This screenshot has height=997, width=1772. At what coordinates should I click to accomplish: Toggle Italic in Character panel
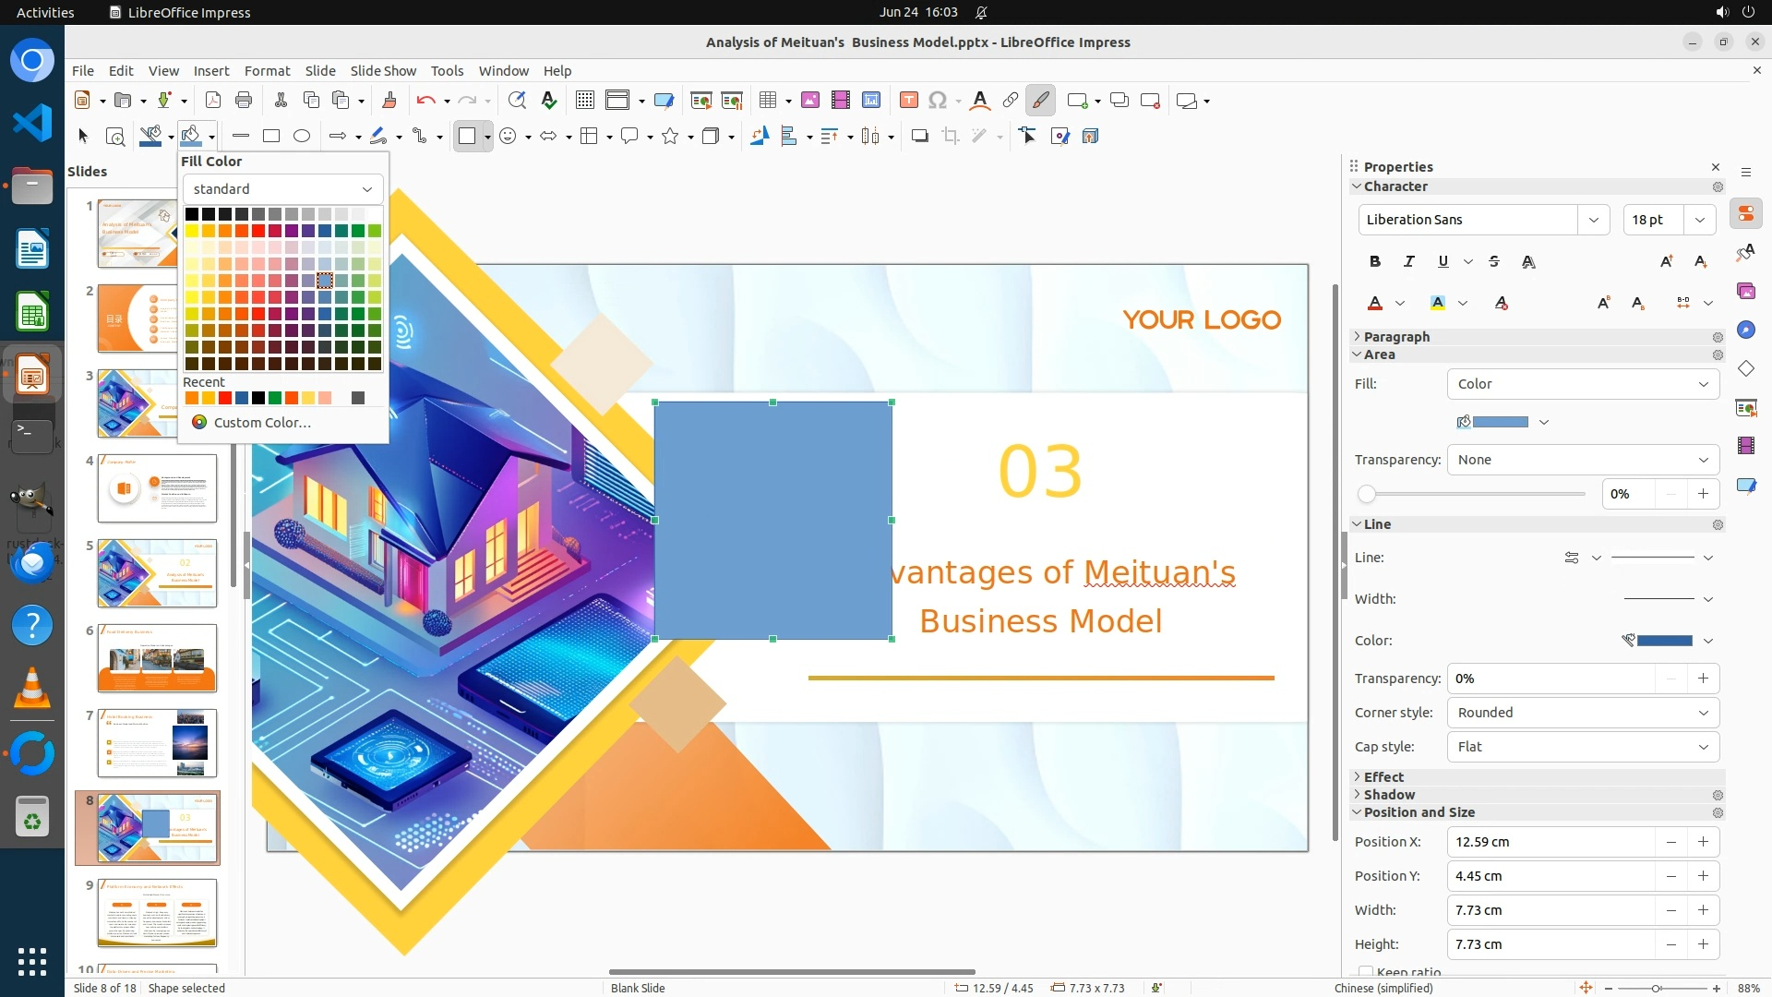click(x=1409, y=262)
